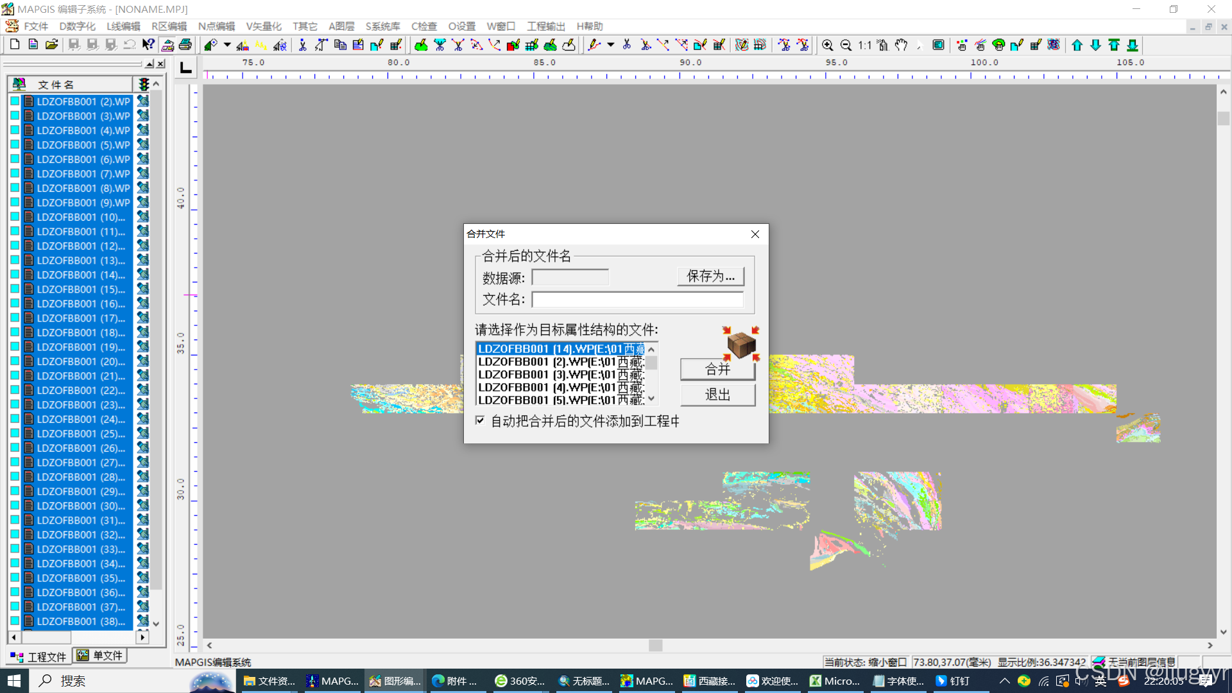Click the zoom out magnifier icon

pyautogui.click(x=846, y=45)
